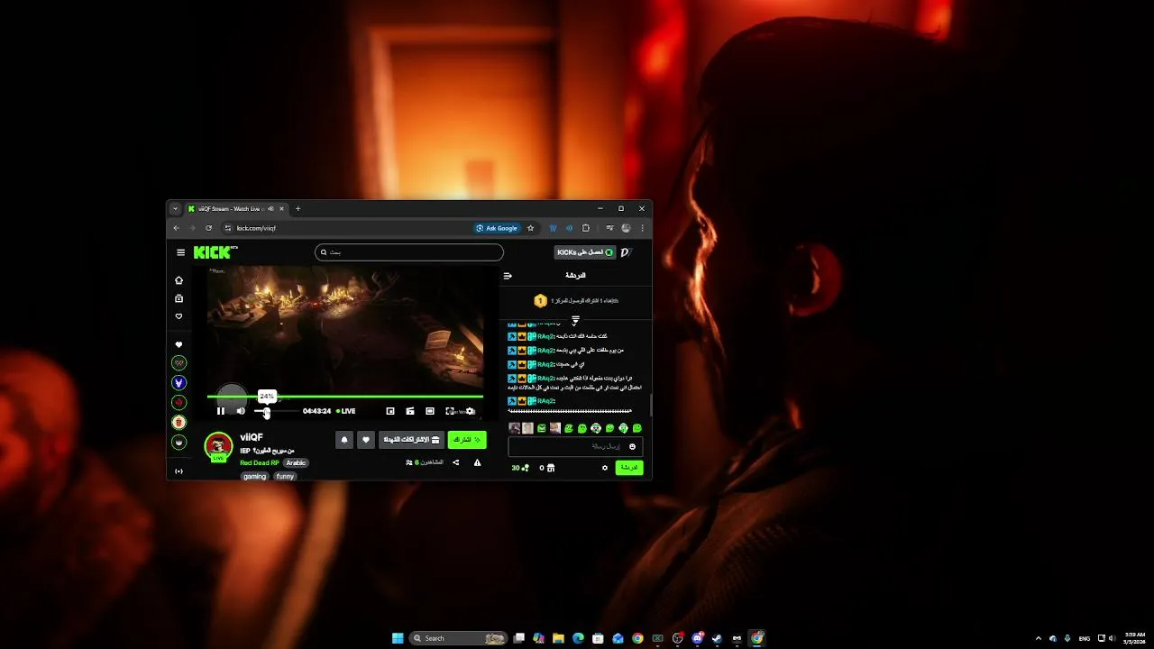Open first followed channel avatar in sidebar
1154x649 pixels.
(x=179, y=363)
